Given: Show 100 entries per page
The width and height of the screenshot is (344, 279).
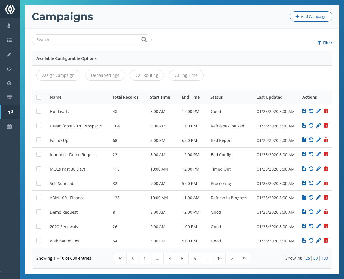Looking at the screenshot, I should coord(324,258).
